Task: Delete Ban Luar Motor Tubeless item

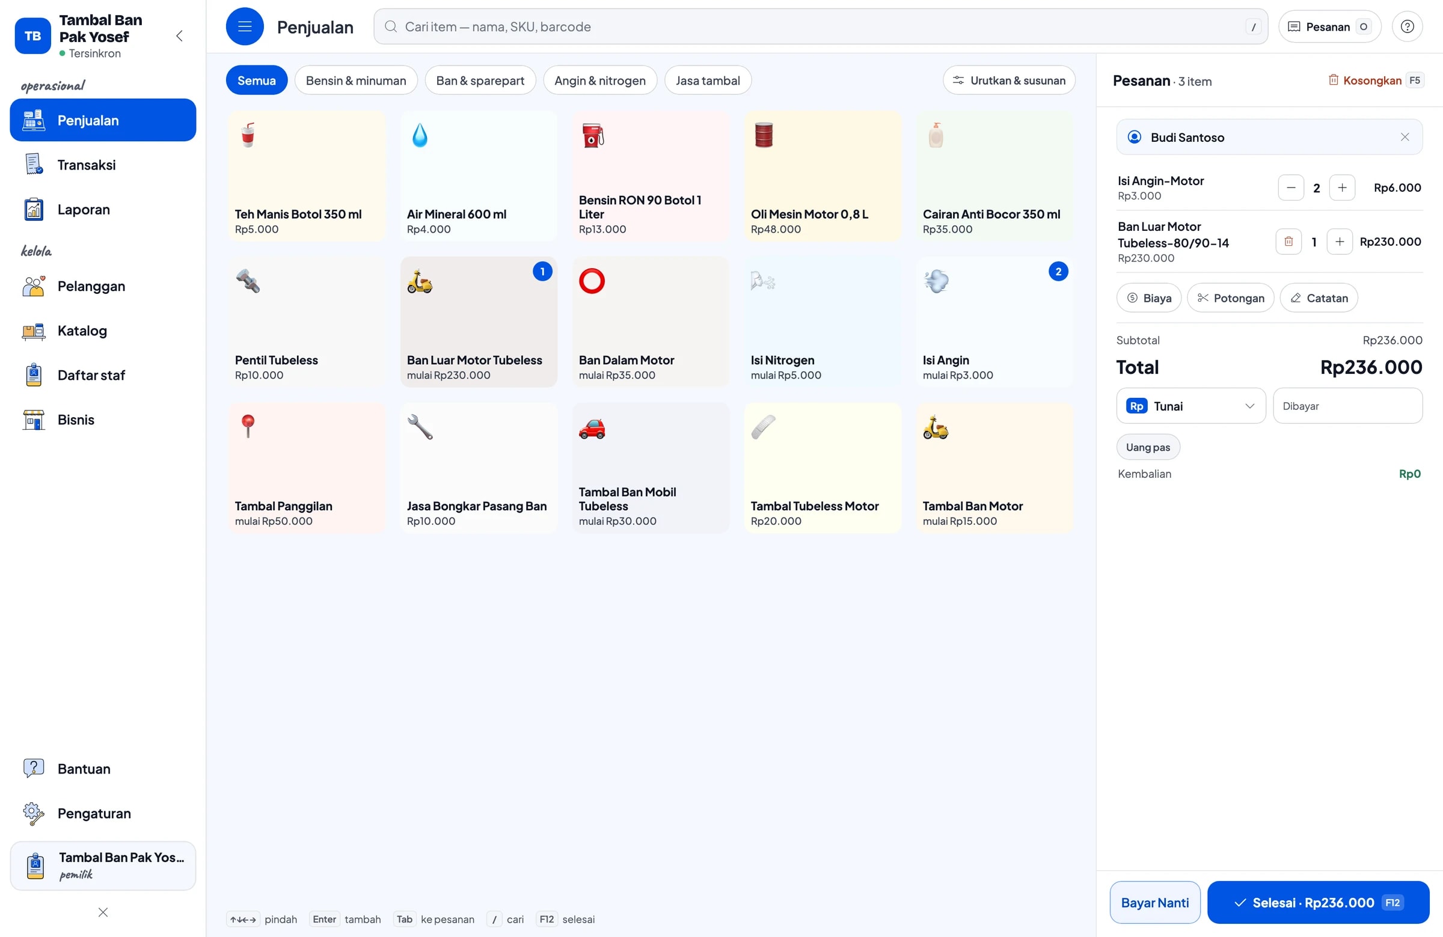Action: point(1288,242)
